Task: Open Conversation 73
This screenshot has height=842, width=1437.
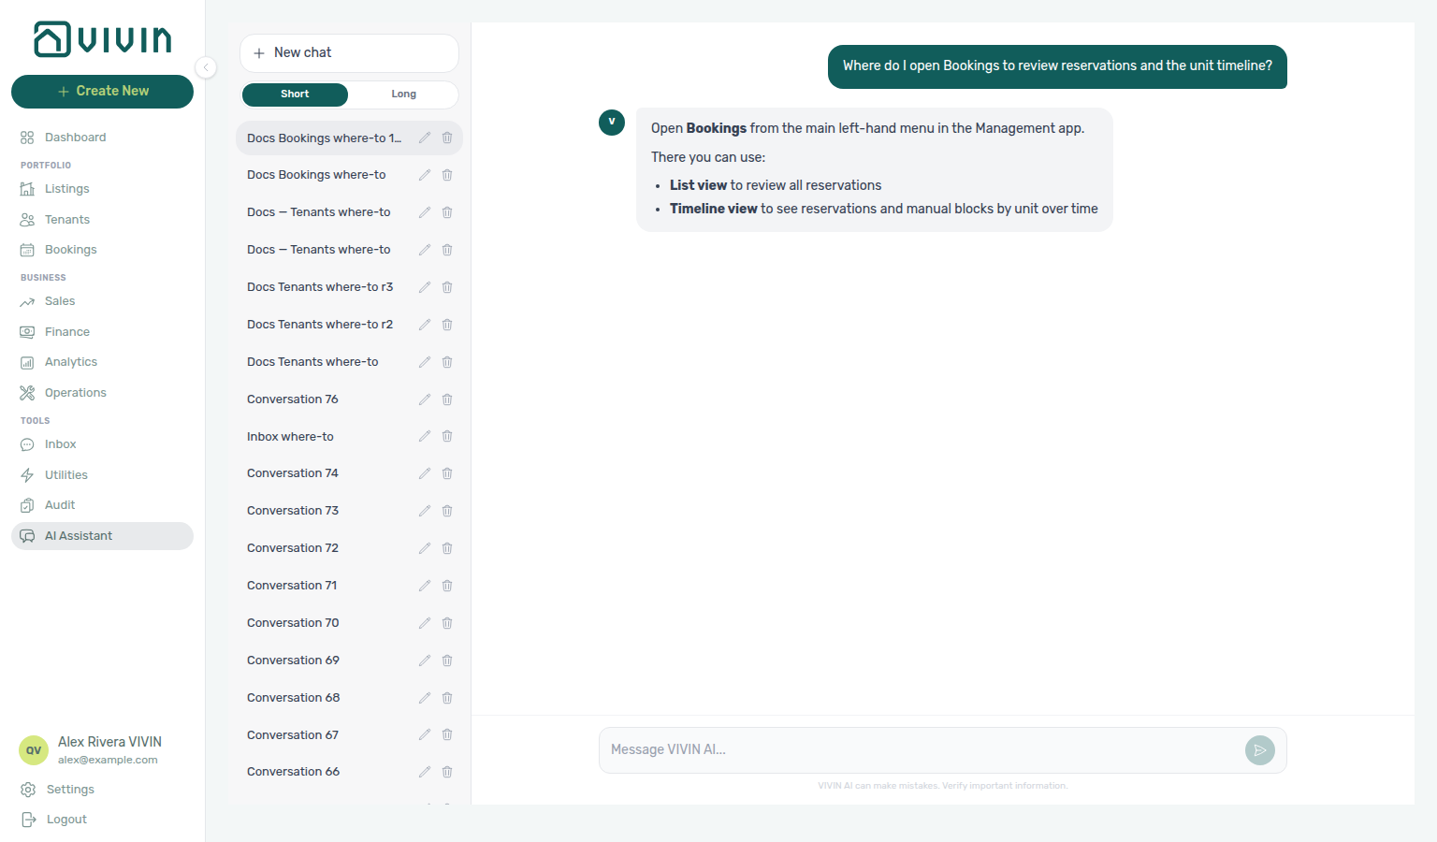Action: pyautogui.click(x=293, y=511)
